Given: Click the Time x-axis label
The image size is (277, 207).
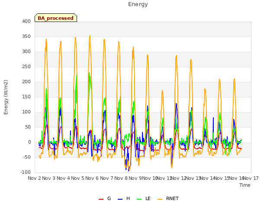Looking at the screenshot, I should click(245, 185).
